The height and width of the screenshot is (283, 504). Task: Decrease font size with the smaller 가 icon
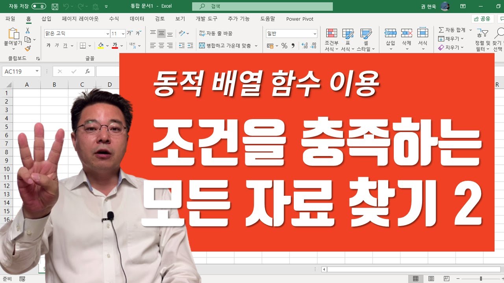(x=138, y=33)
